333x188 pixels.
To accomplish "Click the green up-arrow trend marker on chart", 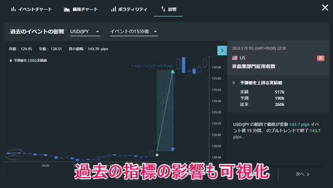I will point(173,71).
